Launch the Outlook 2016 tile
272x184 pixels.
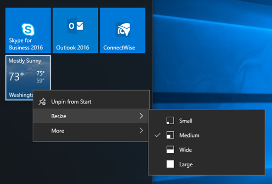coord(75,30)
